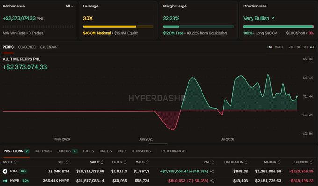This screenshot has height=186, width=318.
Task: Click the 366.41K HYPE size cell
Action: [56, 181]
